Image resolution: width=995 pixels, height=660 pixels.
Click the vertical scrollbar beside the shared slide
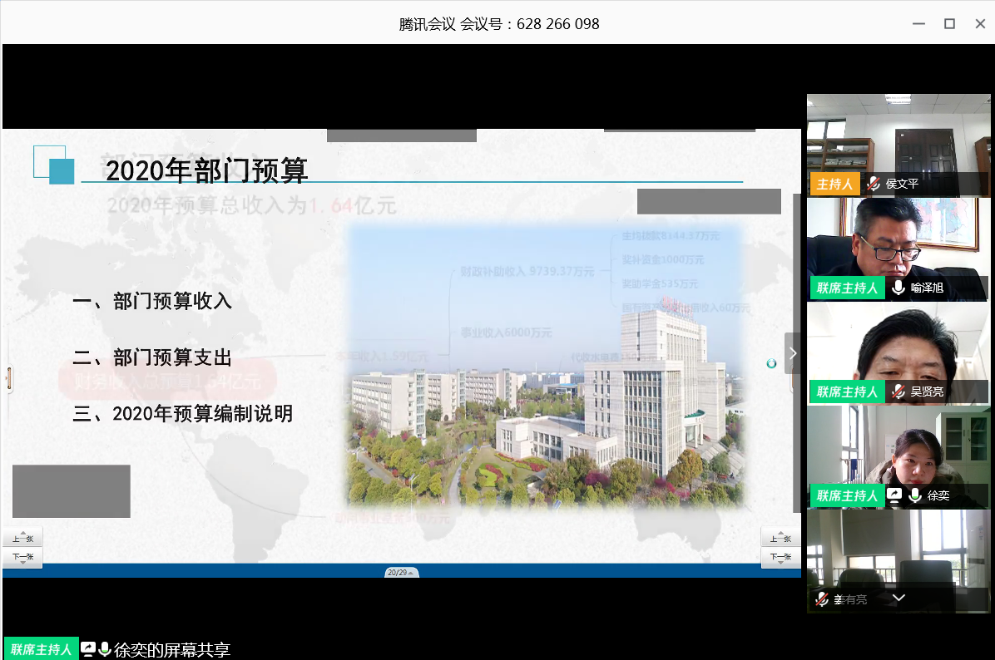(796, 353)
